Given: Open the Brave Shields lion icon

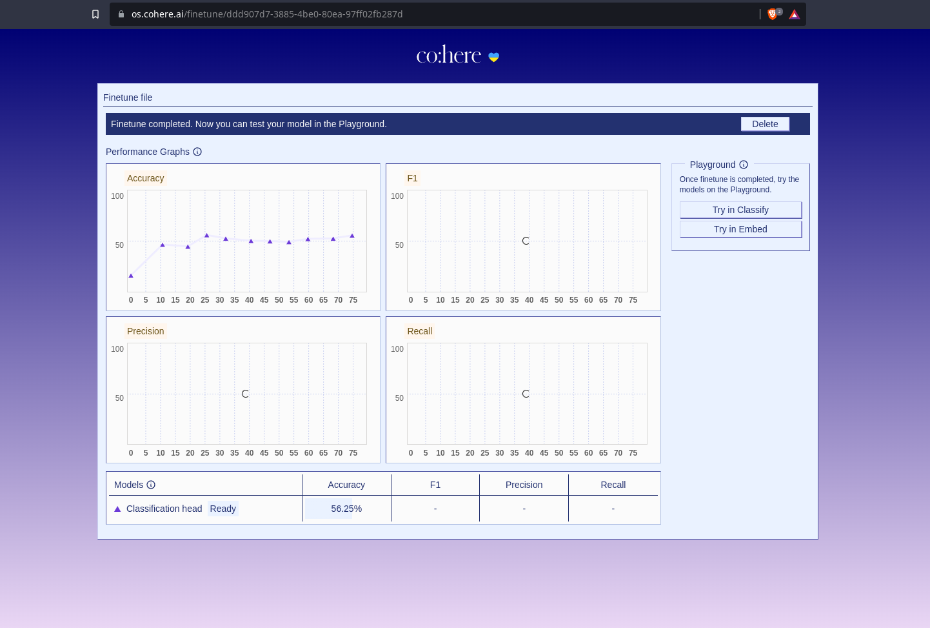Looking at the screenshot, I should tap(773, 14).
